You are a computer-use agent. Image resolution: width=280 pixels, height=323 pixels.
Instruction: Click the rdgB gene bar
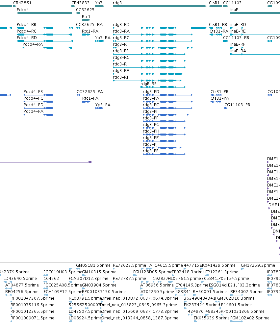coord(160,6)
